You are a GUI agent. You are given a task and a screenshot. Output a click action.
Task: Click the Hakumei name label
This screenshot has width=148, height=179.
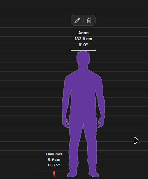tap(54, 154)
